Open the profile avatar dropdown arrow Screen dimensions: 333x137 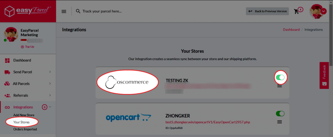pyautogui.click(x=323, y=11)
